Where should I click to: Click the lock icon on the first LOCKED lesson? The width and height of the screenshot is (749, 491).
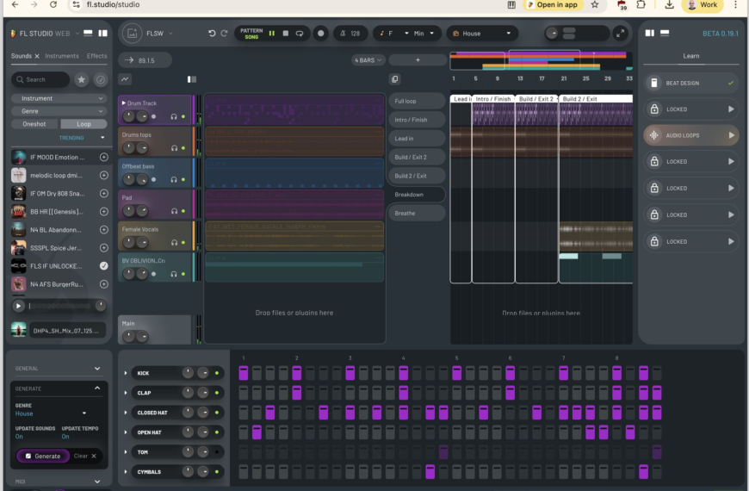click(654, 109)
